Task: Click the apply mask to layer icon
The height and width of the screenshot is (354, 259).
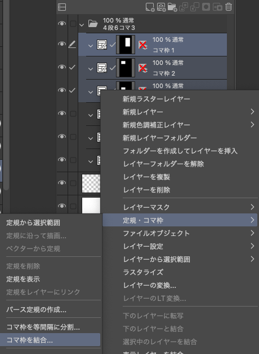Action: click(217, 7)
